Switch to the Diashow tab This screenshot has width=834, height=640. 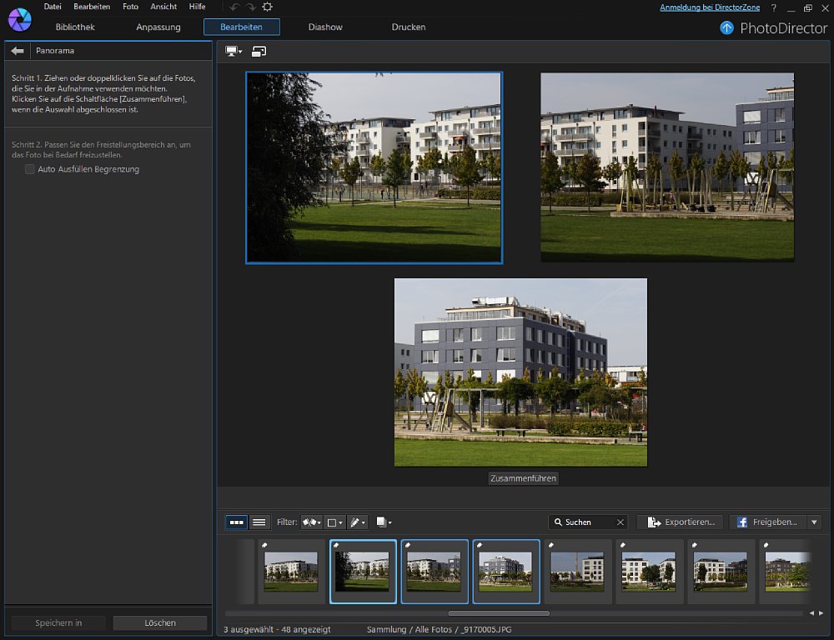point(325,27)
